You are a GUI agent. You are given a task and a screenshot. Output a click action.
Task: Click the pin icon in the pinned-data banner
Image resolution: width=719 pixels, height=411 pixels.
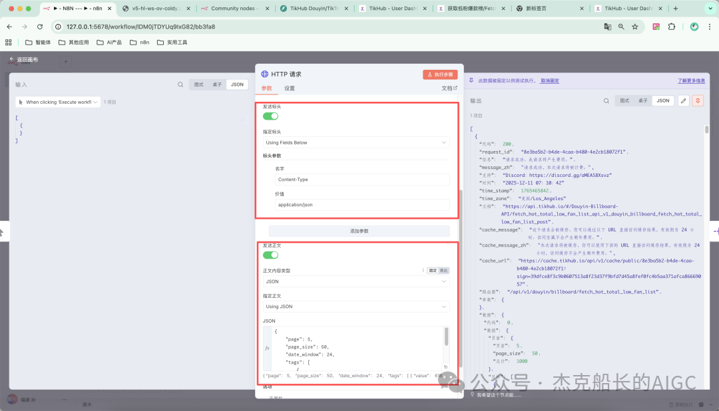(x=471, y=80)
